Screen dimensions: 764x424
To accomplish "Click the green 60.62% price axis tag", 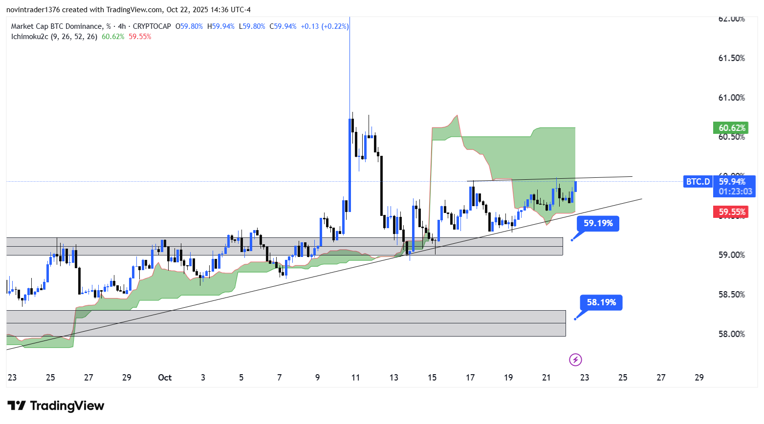I will (x=731, y=128).
